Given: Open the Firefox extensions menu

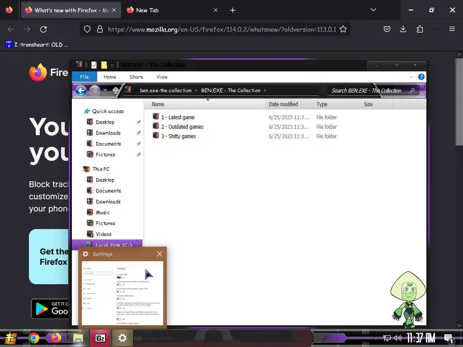Looking at the screenshot, I should coord(420,29).
